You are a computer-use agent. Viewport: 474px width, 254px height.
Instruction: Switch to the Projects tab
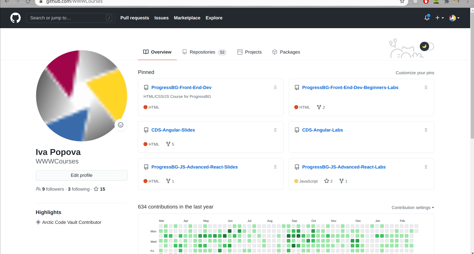[x=250, y=52]
